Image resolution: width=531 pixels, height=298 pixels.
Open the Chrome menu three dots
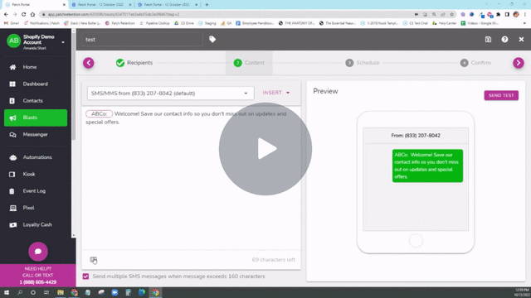(525, 15)
